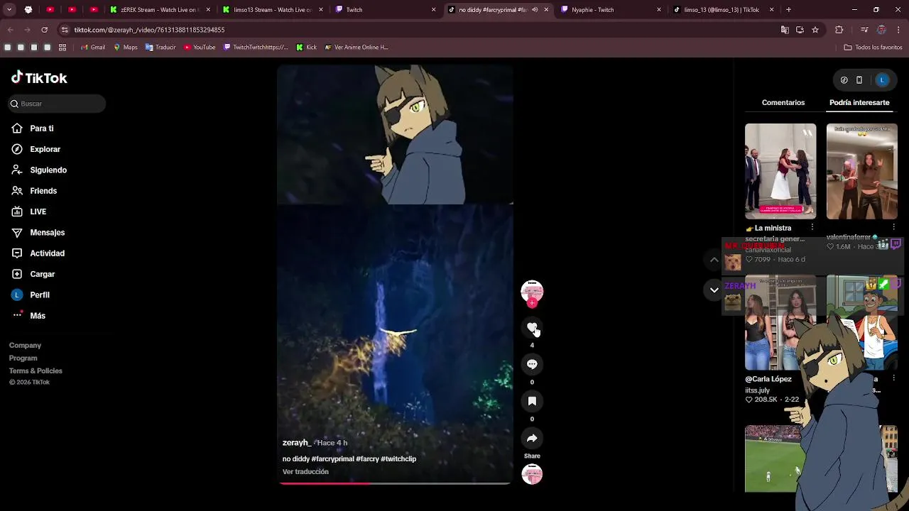The height and width of the screenshot is (511, 909).
Task: Open the #twitchclip hashtag
Action: pos(398,459)
